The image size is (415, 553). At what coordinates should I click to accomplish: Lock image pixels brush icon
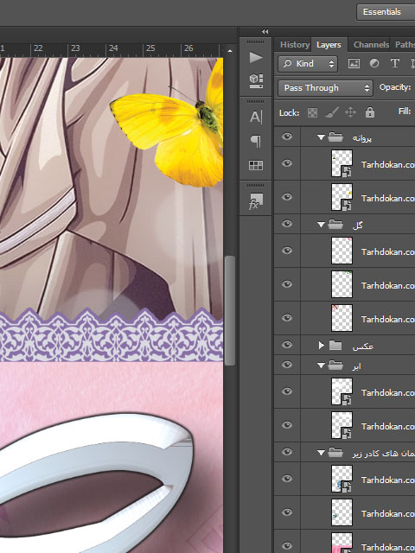point(332,112)
